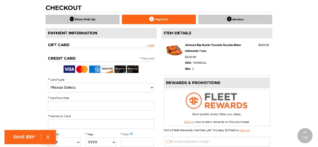Open the Airhead Big Mable tube thumbnail
The height and width of the screenshot is (147, 318).
pyautogui.click(x=174, y=50)
